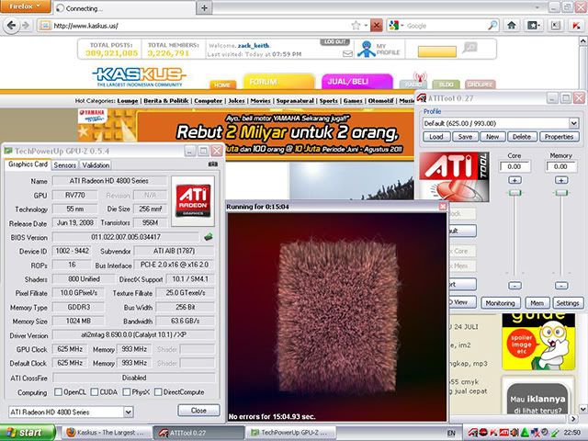This screenshot has width=588, height=441.
Task: Click ATI tray icon in system tray
Action: click(x=504, y=433)
